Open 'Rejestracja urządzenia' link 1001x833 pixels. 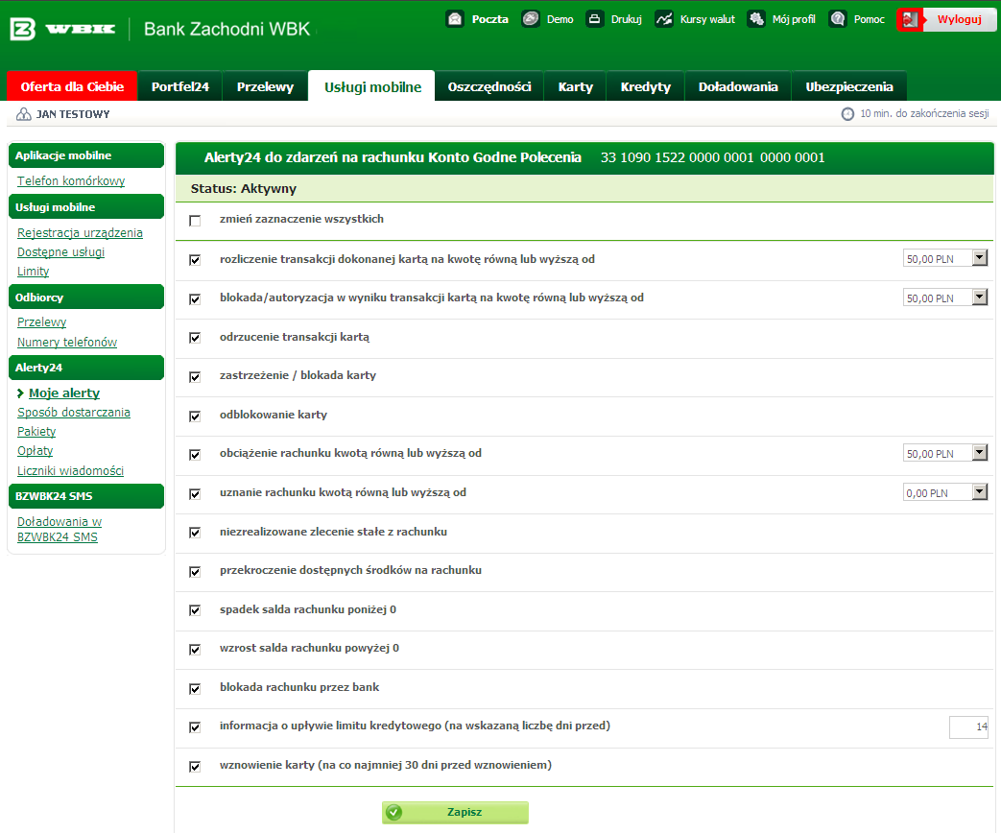pos(80,232)
